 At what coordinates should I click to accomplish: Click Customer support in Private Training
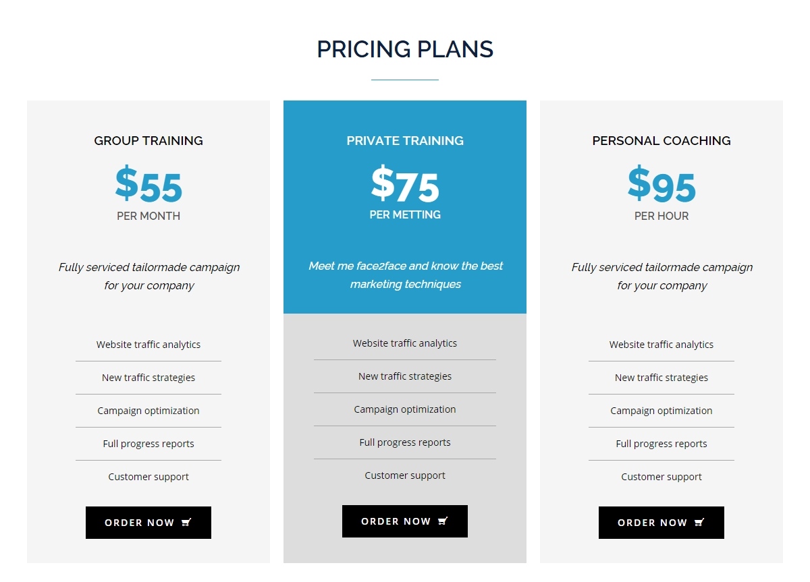(x=405, y=475)
